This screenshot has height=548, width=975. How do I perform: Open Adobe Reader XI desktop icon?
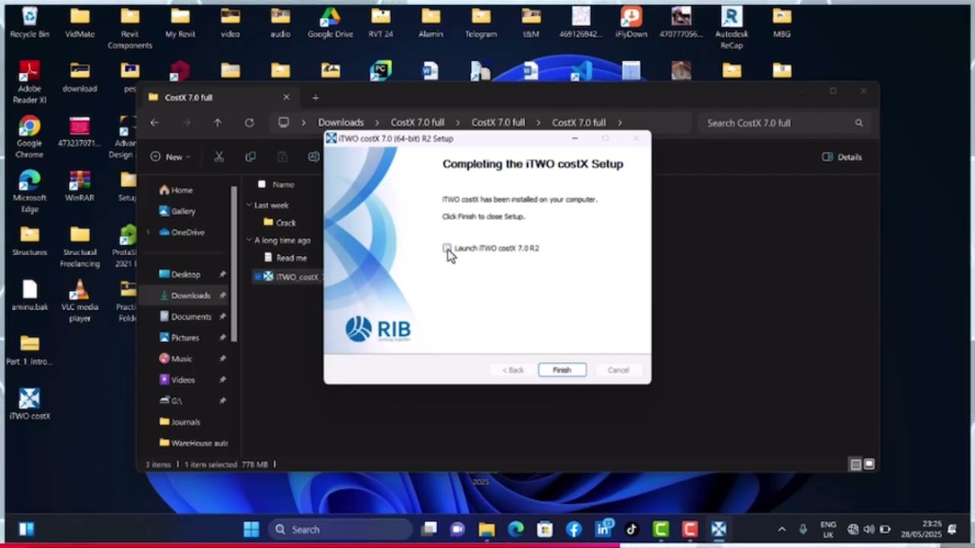(x=29, y=83)
